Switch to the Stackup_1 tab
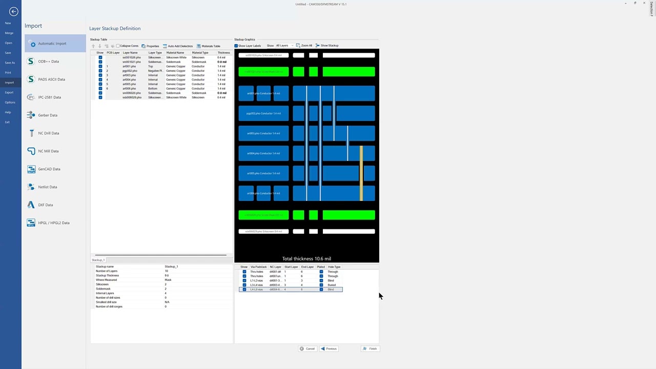 point(98,260)
